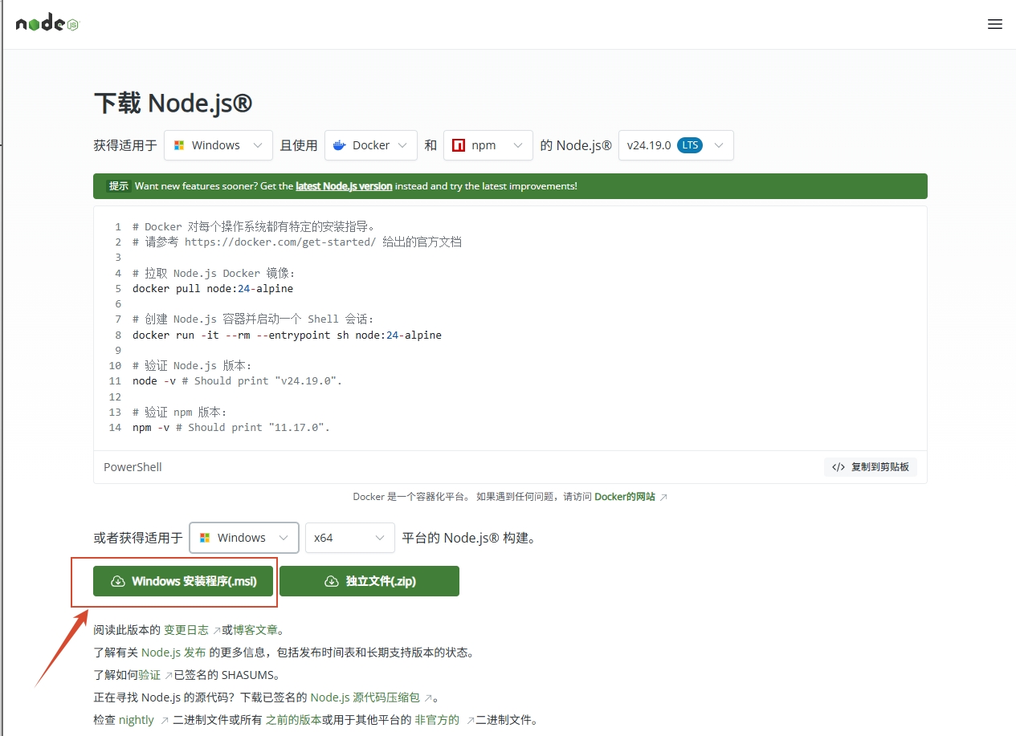
Task: Open the 非官方的 binaries link
Action: [444, 720]
